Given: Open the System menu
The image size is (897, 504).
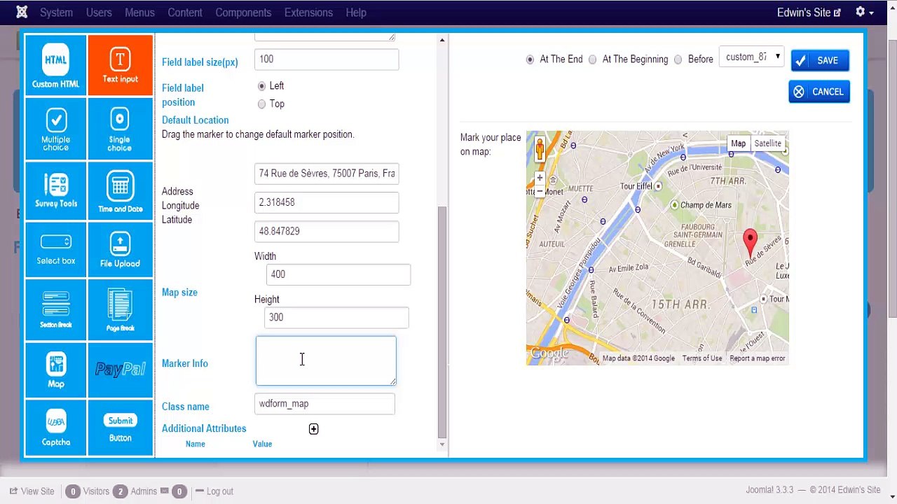Looking at the screenshot, I should [x=56, y=13].
